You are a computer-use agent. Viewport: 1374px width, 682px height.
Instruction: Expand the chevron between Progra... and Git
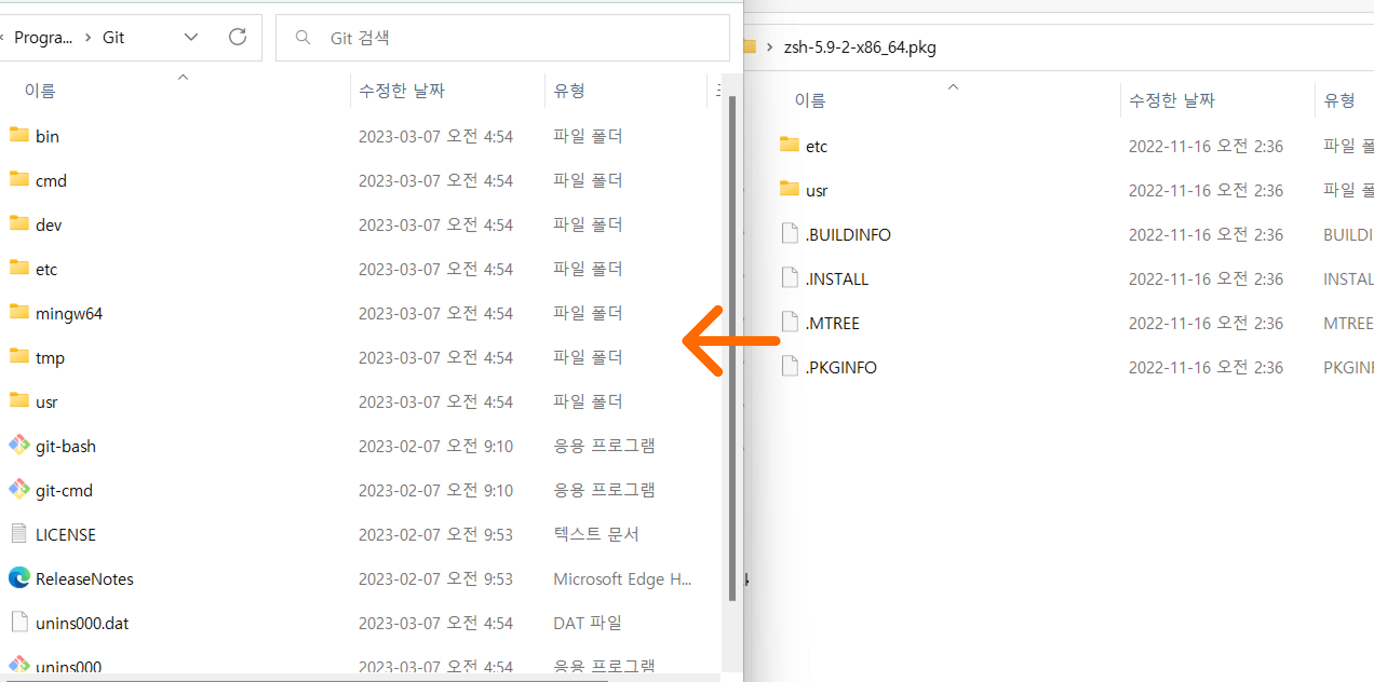click(x=88, y=37)
